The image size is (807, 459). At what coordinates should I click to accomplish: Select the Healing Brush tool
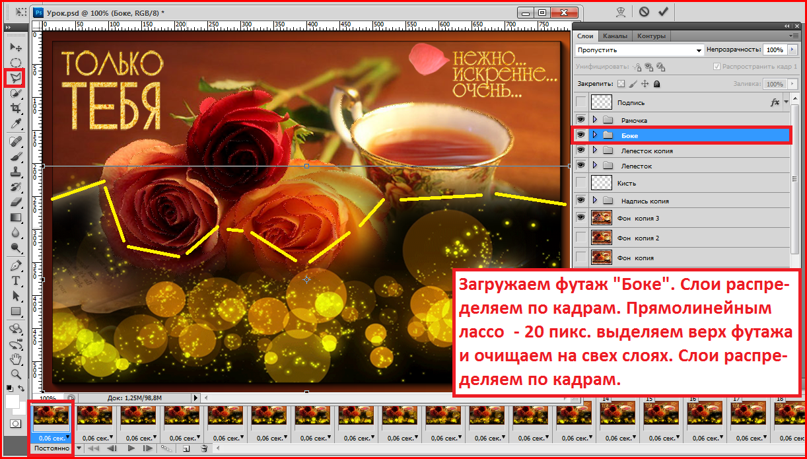tap(16, 141)
